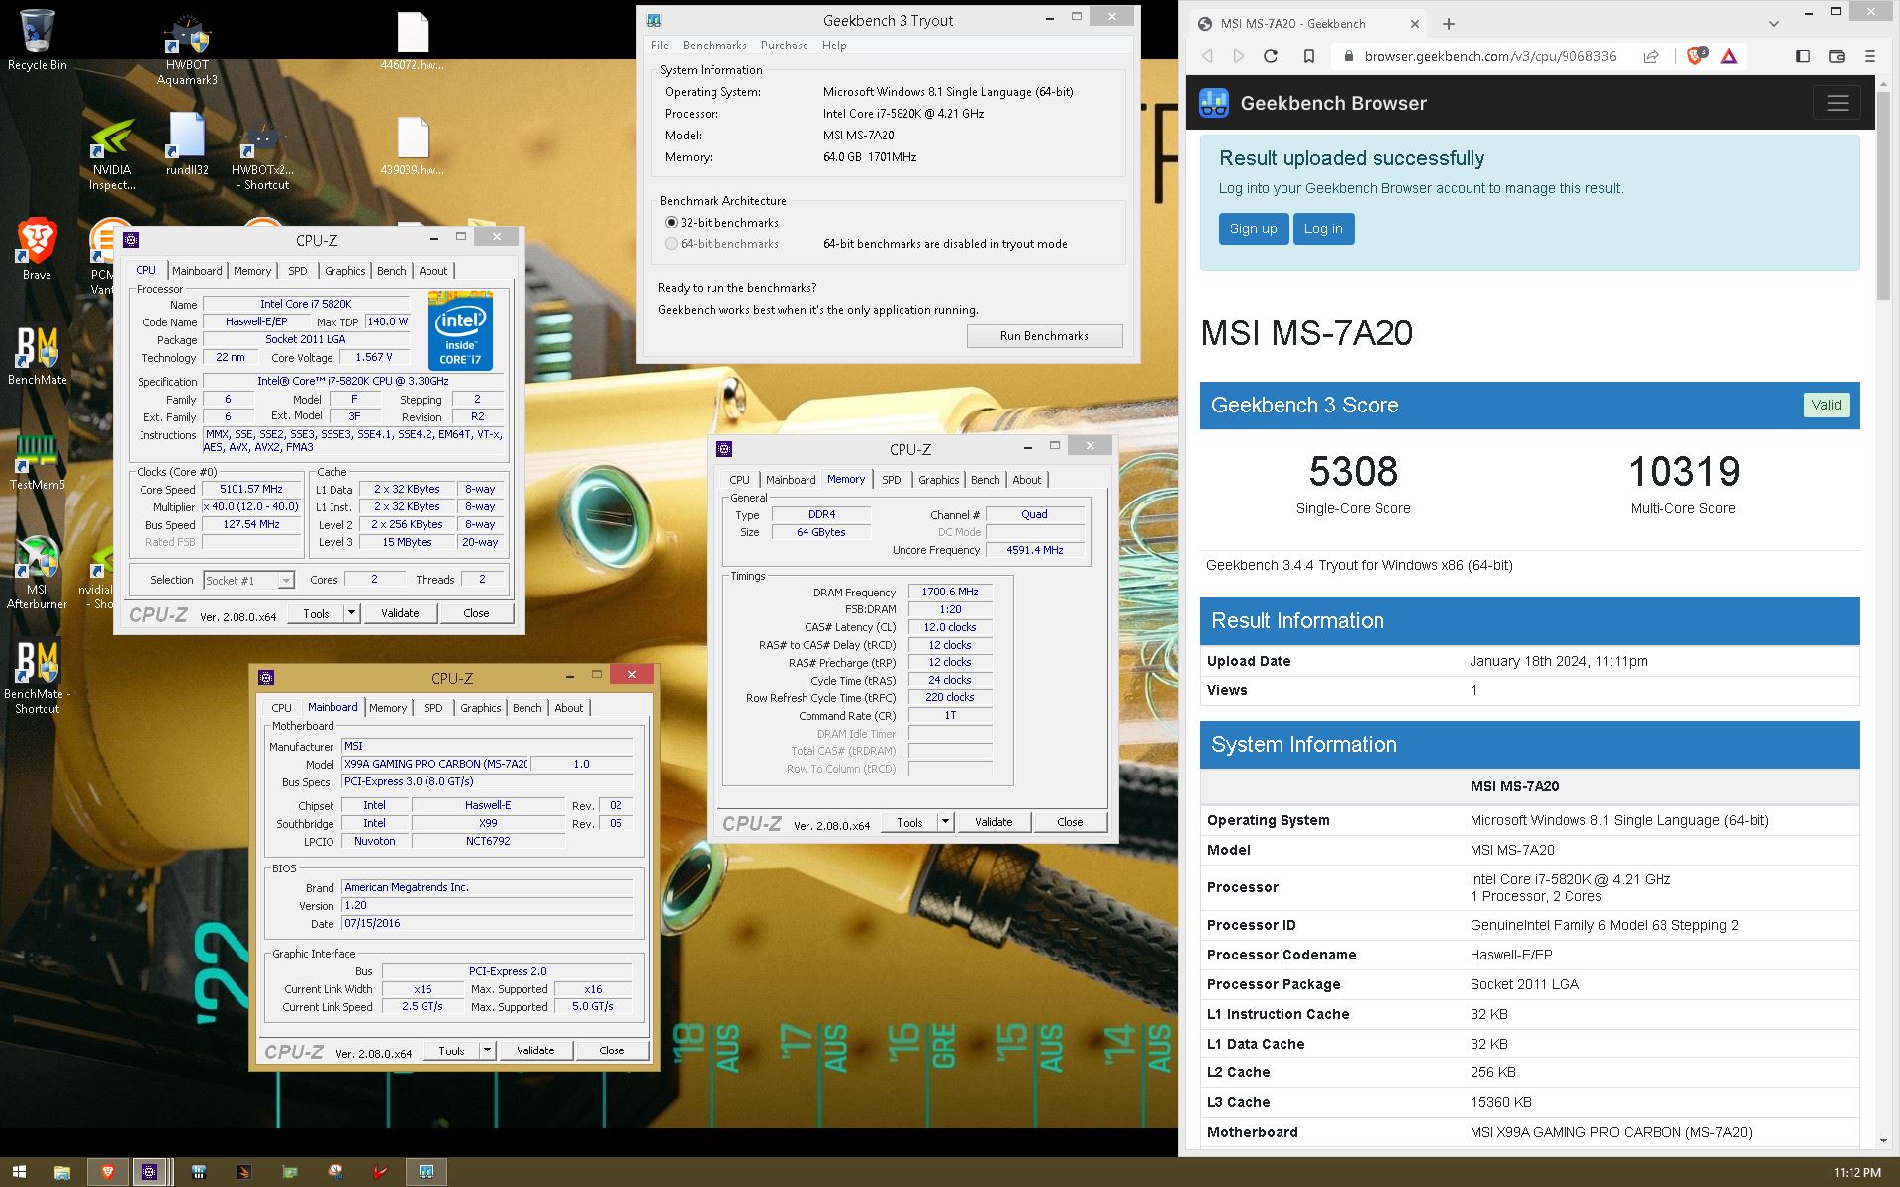This screenshot has width=1900, height=1187.
Task: Open the 439039.hw file on the desktop
Action: point(412,146)
